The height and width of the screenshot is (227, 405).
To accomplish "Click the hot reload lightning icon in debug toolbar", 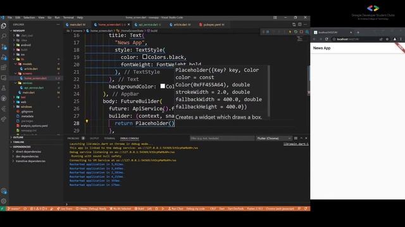I will (290, 32).
